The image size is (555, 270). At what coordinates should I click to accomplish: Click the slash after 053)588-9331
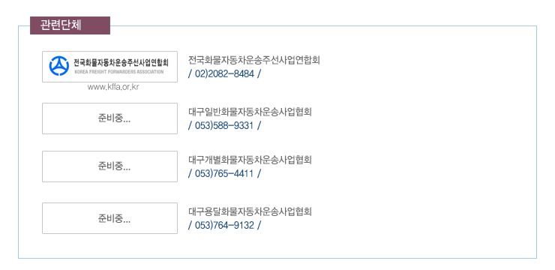[259, 125]
